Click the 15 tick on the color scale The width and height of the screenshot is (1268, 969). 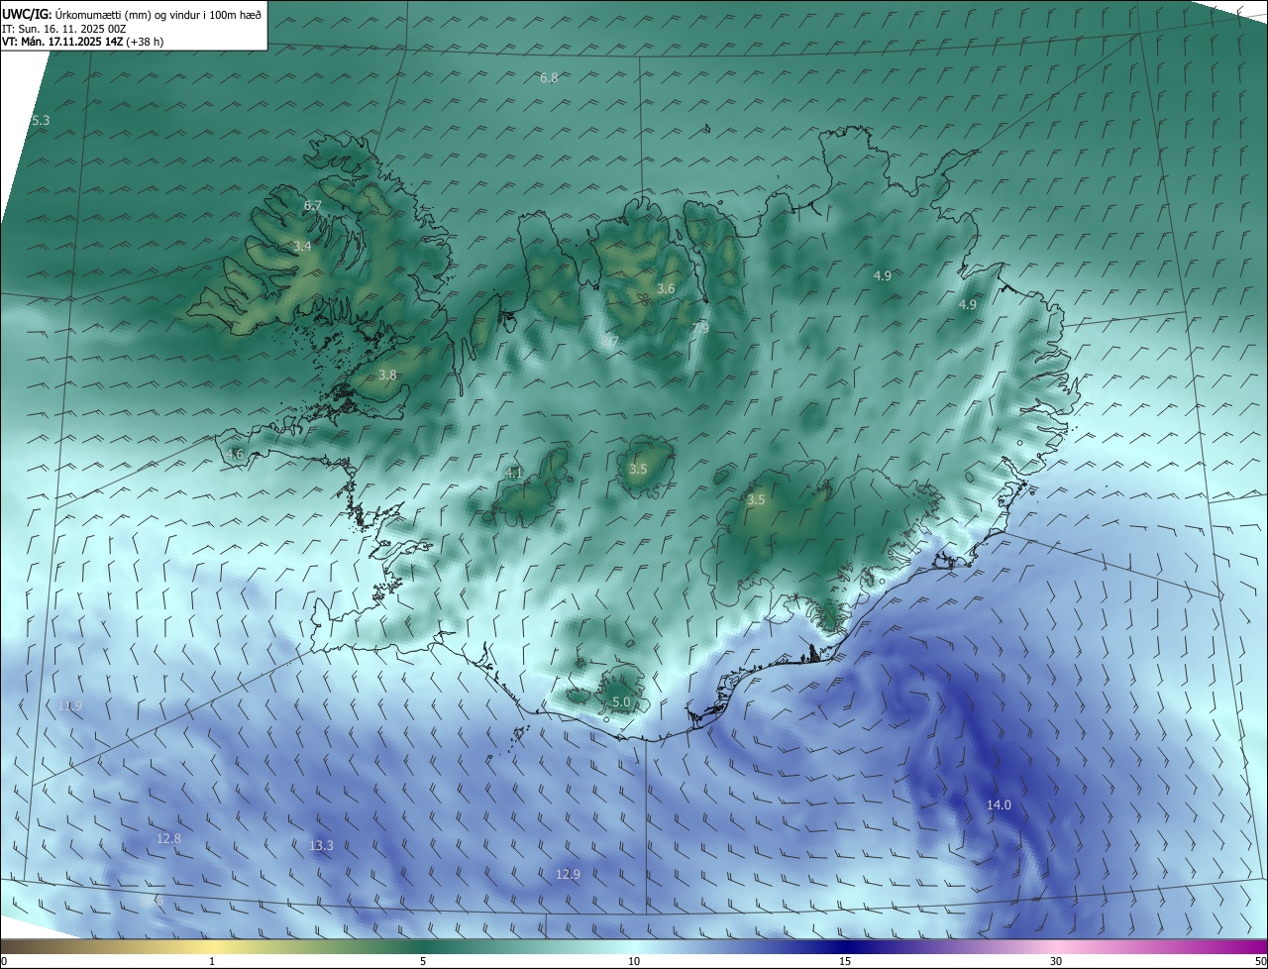point(845,961)
